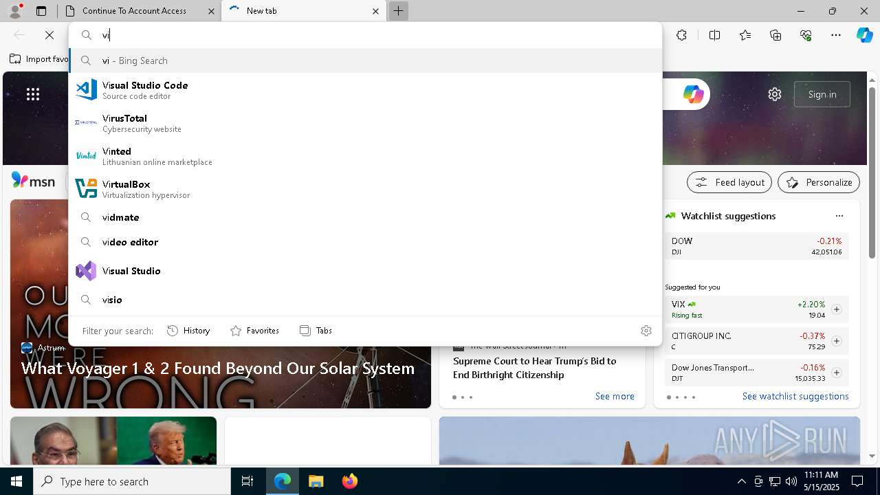Viewport: 880px width, 495px height.
Task: Open the user profile icon
Action: [15, 10]
